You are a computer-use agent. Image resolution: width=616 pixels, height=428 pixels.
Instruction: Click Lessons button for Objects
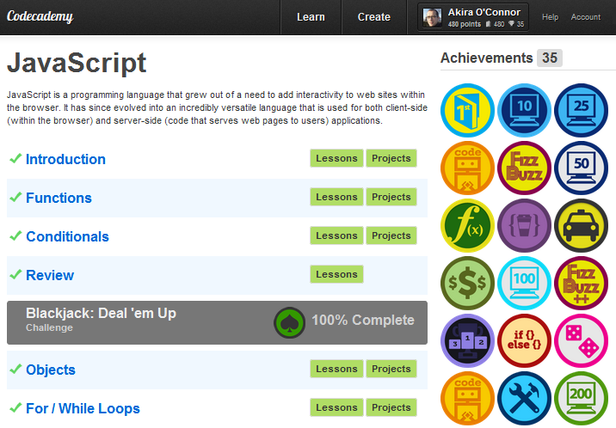coord(336,369)
